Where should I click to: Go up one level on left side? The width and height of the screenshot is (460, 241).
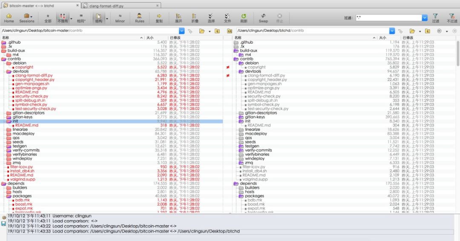coord(217,31)
